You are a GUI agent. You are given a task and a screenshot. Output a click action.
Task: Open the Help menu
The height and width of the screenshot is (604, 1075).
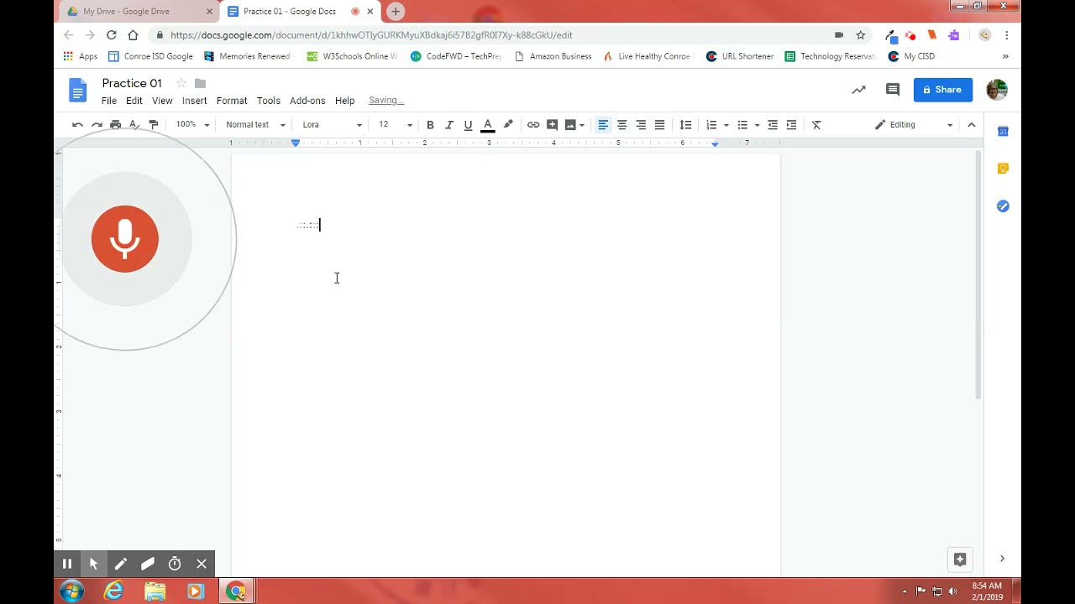coord(345,101)
